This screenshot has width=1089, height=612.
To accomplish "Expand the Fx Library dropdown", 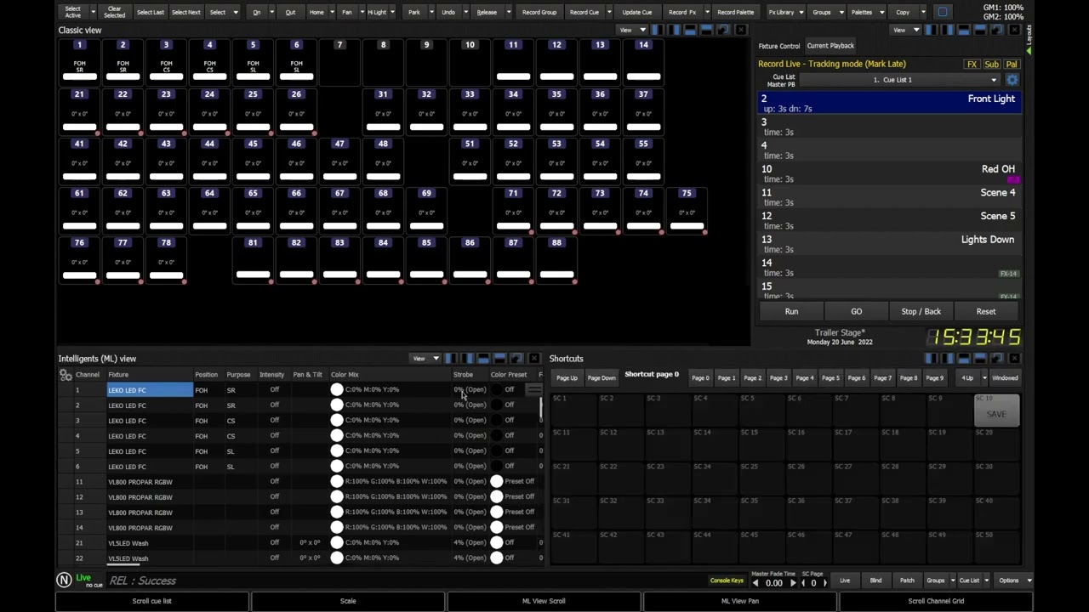I will tap(785, 12).
